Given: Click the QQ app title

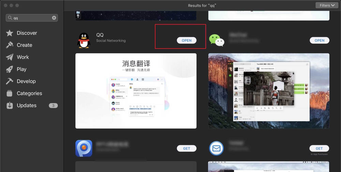Looking at the screenshot, I should [x=100, y=35].
